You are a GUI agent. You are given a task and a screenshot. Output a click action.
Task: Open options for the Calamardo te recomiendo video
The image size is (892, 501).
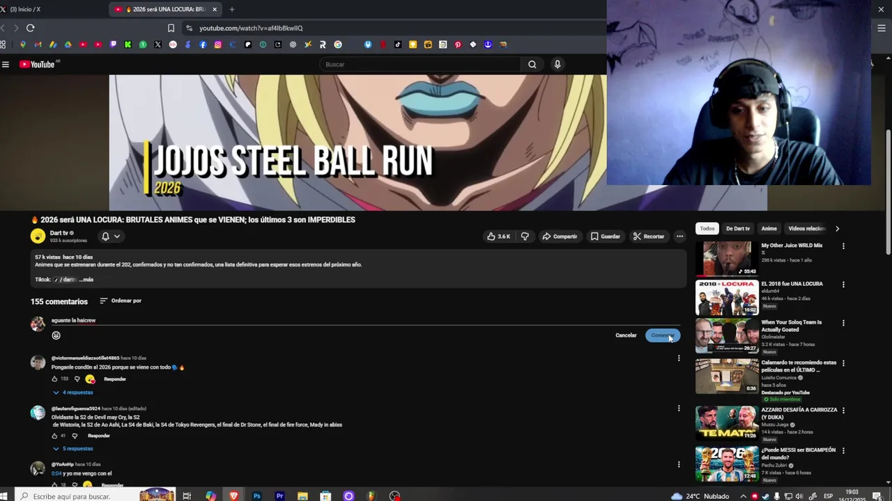tap(843, 363)
